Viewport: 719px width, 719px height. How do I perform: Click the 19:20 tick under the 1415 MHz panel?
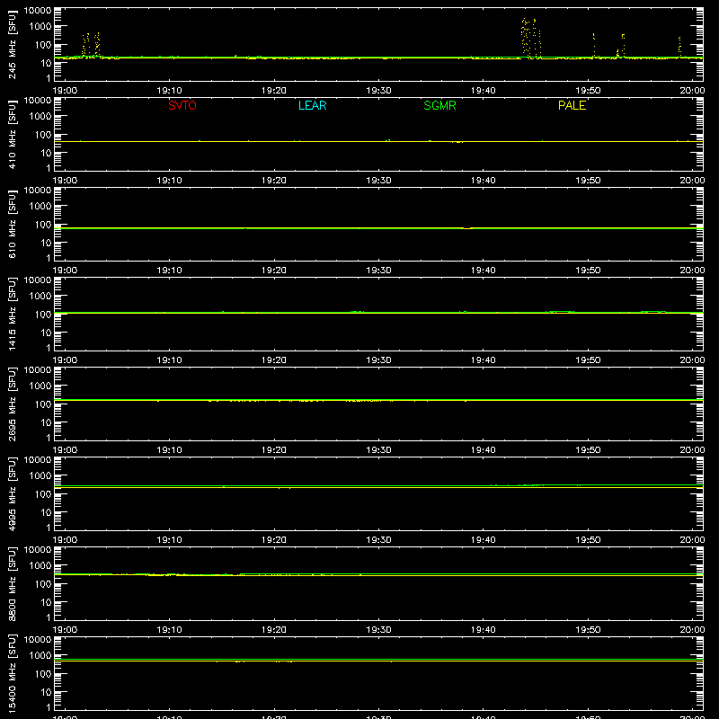pyautogui.click(x=274, y=360)
